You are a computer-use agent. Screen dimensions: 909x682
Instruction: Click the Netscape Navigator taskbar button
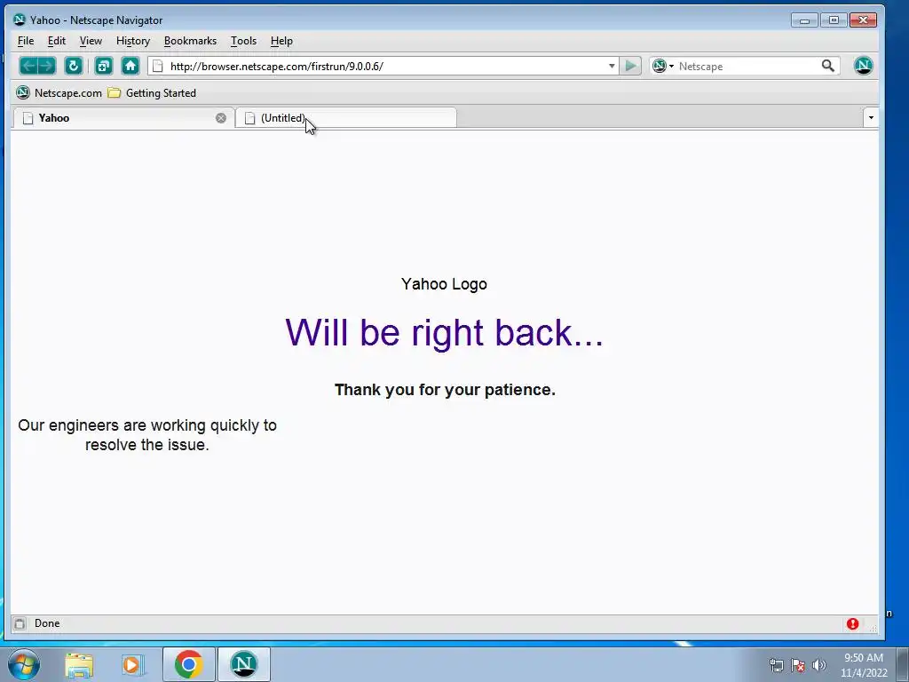pyautogui.click(x=243, y=664)
